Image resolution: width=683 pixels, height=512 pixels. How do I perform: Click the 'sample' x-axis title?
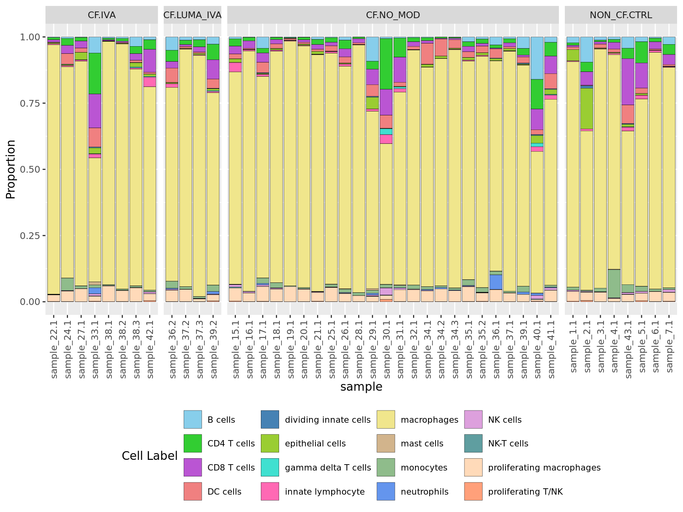[361, 387]
